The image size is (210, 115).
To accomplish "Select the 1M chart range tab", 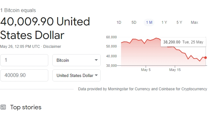I will [x=149, y=22].
